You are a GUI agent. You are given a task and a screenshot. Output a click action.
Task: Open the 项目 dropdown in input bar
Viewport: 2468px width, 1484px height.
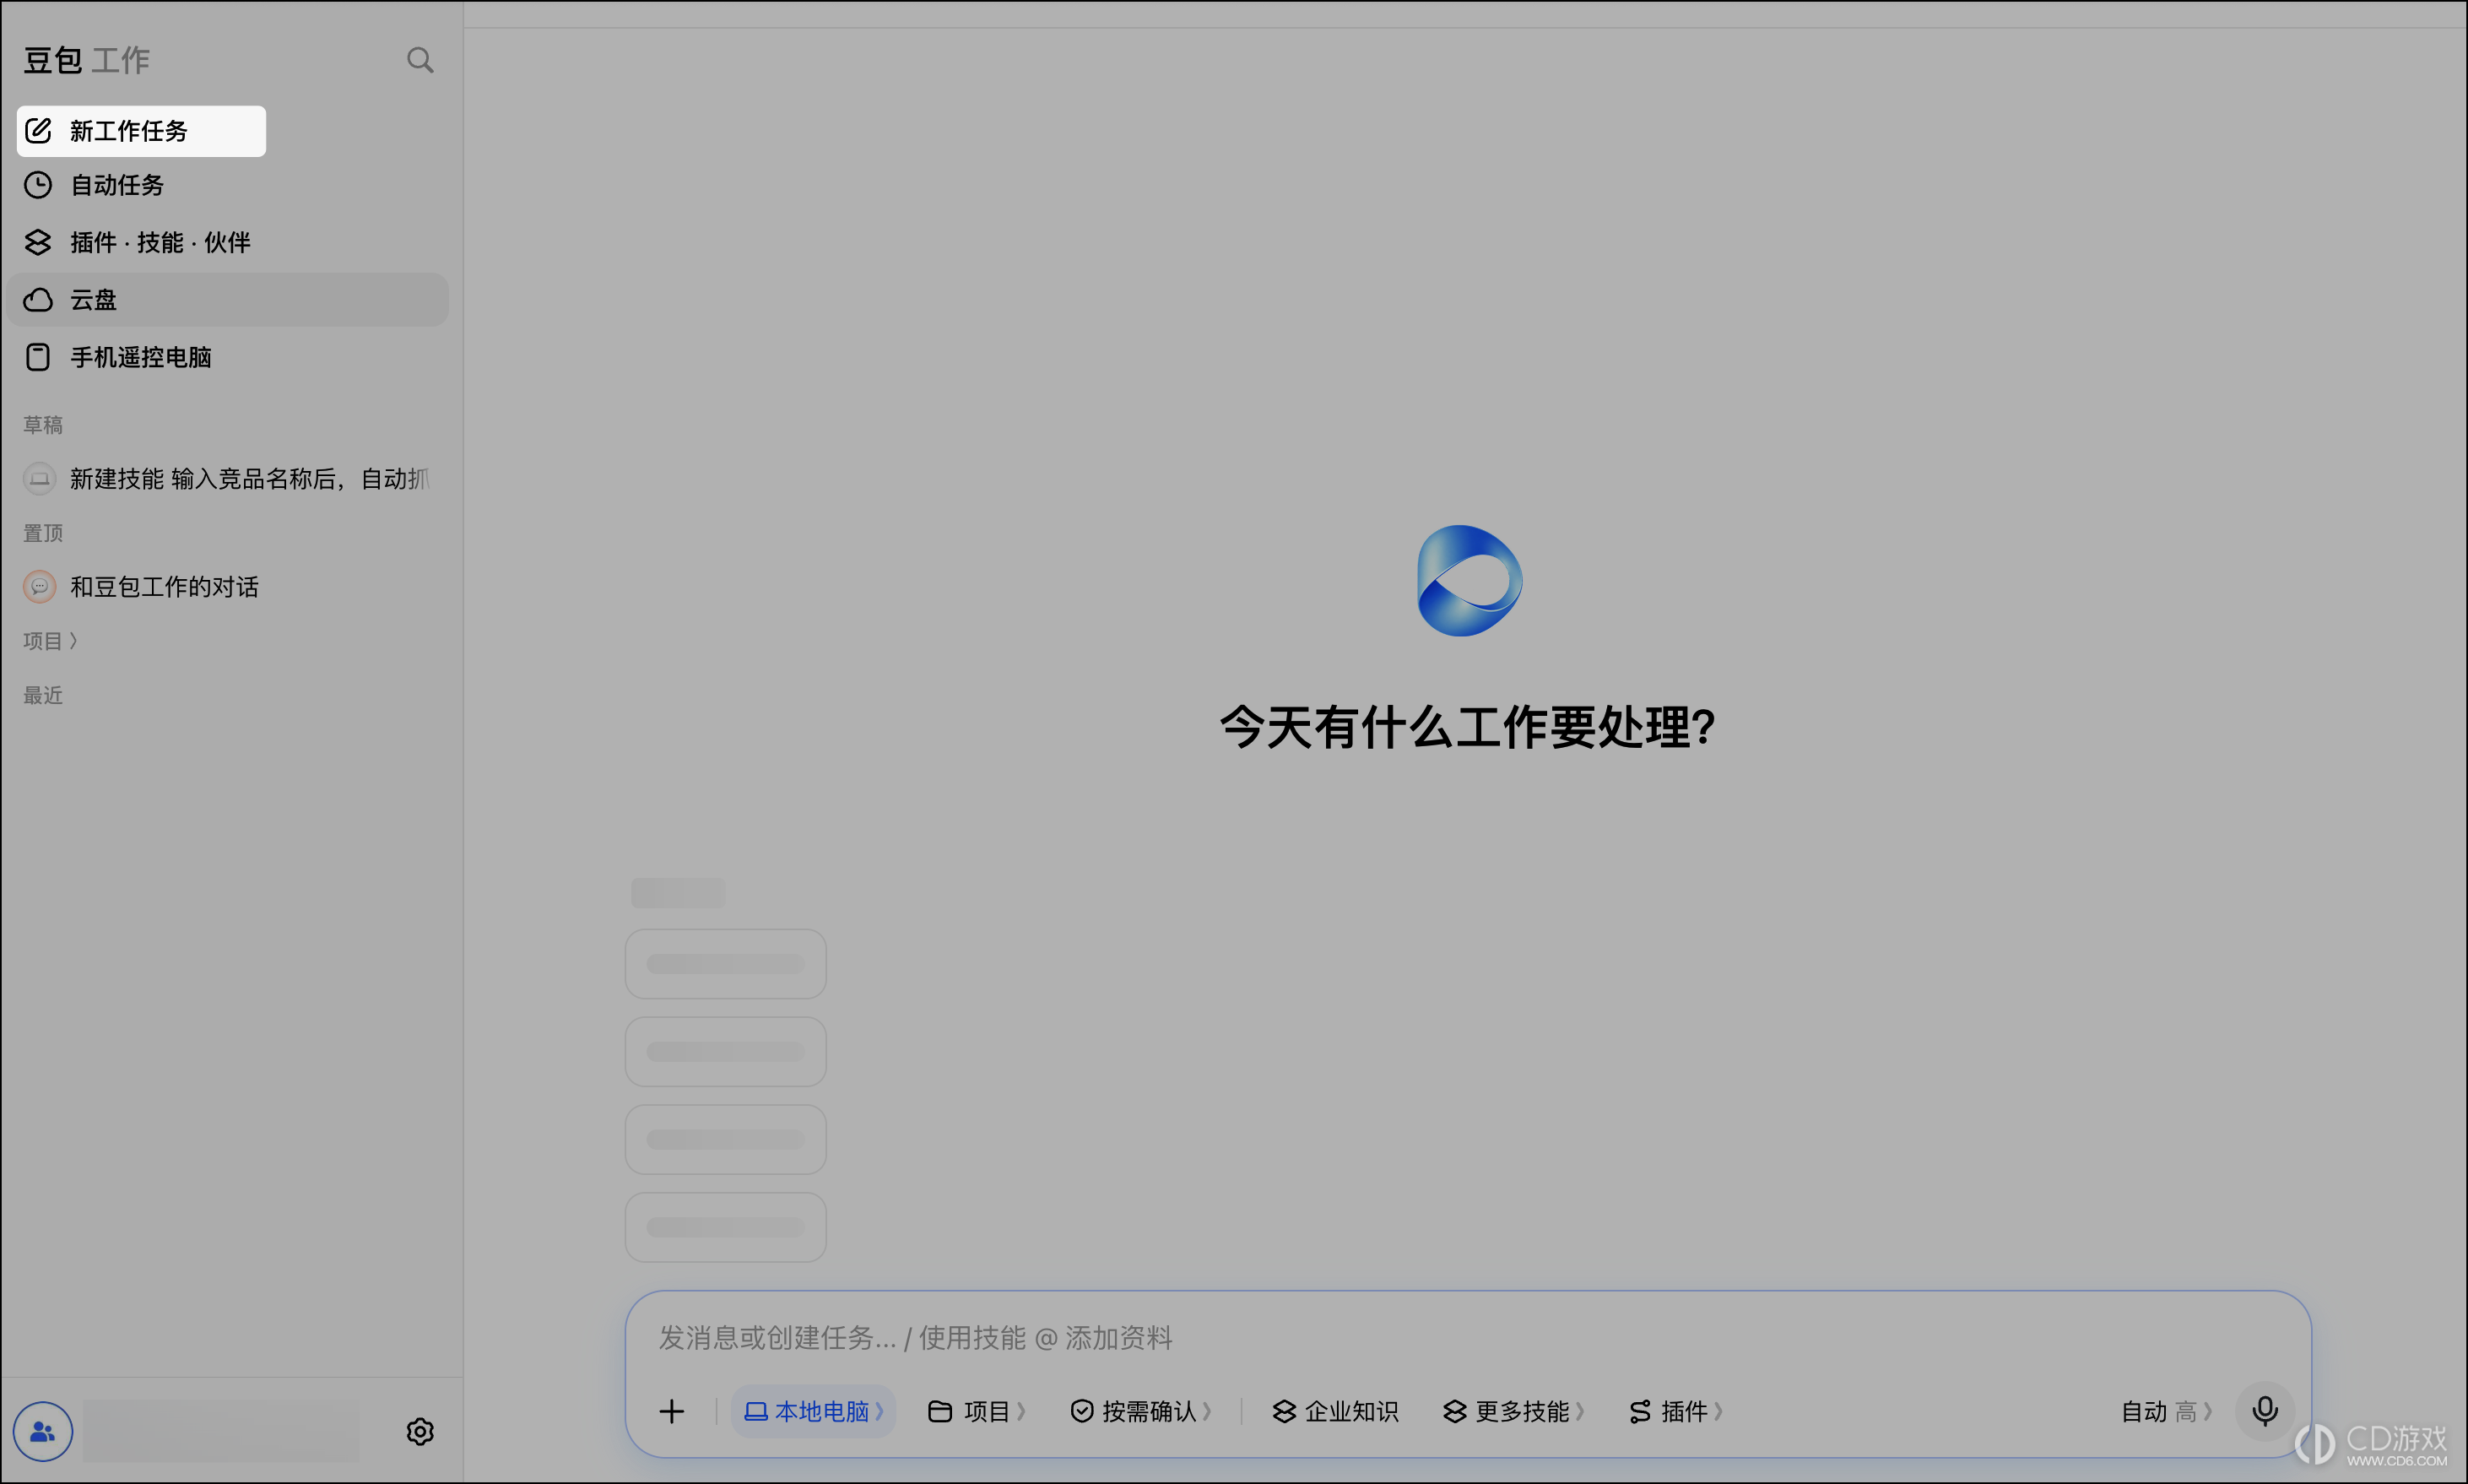977,1411
